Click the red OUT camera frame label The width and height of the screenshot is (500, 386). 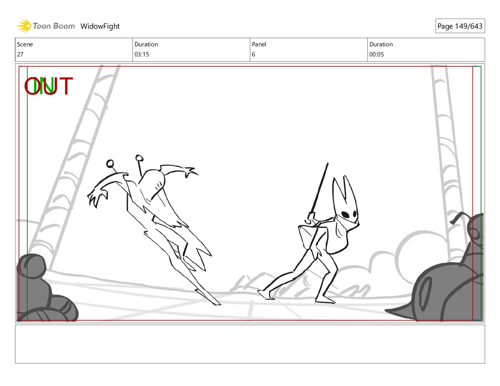click(49, 86)
